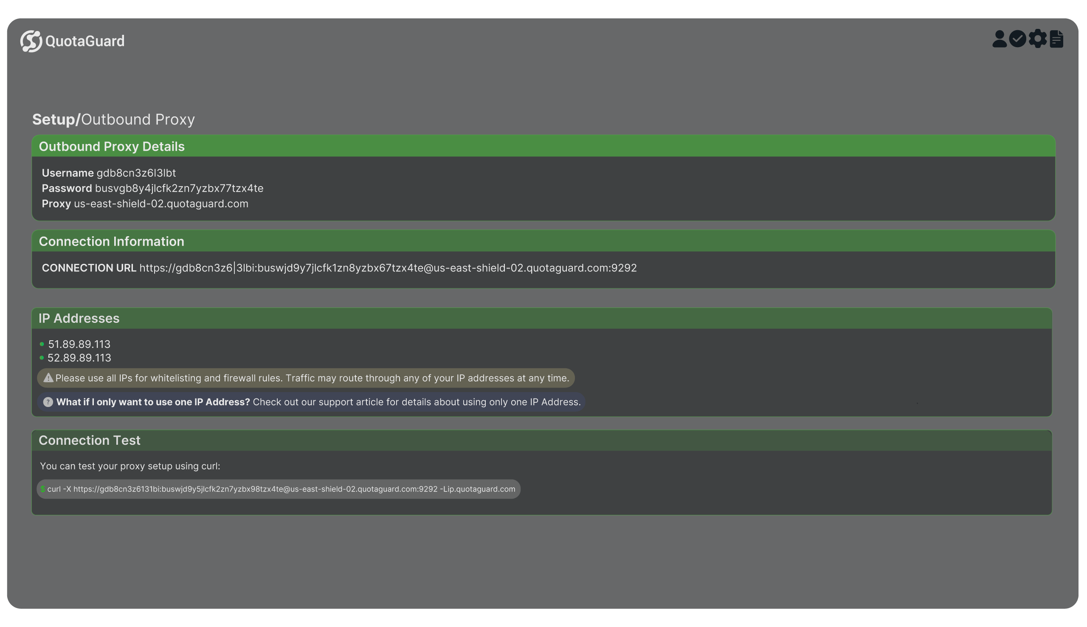Select Setup in the breadcrumb
The height and width of the screenshot is (627, 1087).
[x=54, y=119]
